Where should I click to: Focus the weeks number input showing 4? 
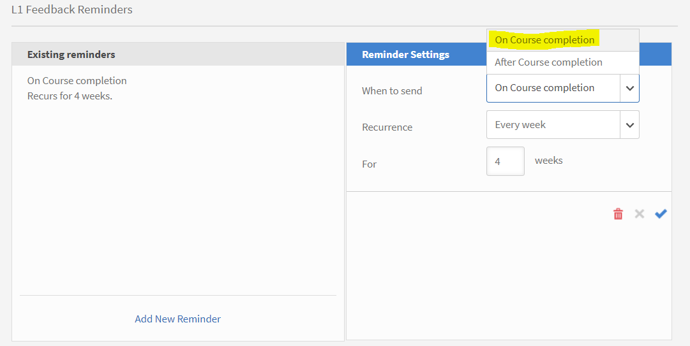(505, 162)
